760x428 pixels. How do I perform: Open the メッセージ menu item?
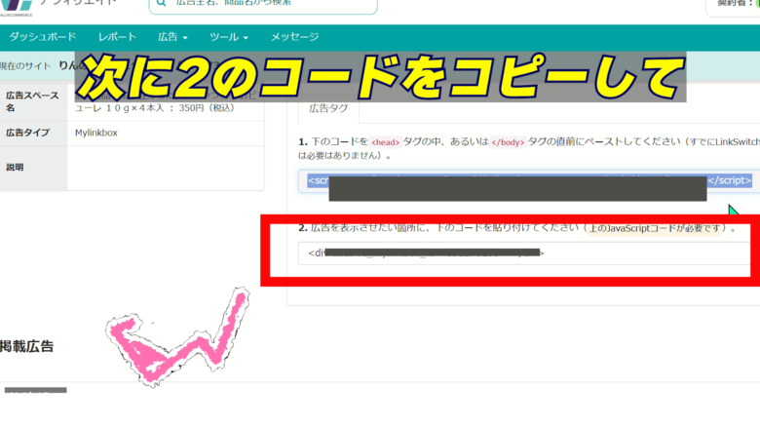pyautogui.click(x=294, y=37)
